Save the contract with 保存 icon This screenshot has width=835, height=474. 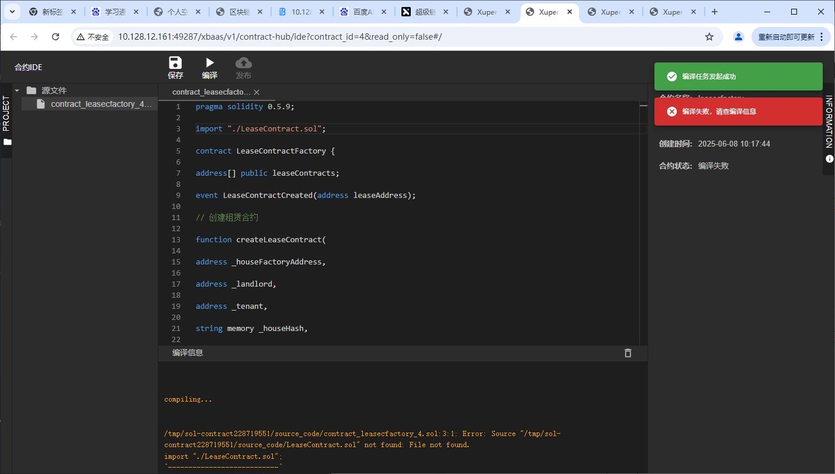[x=175, y=63]
